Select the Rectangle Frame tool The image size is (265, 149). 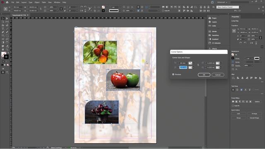tap(3, 36)
